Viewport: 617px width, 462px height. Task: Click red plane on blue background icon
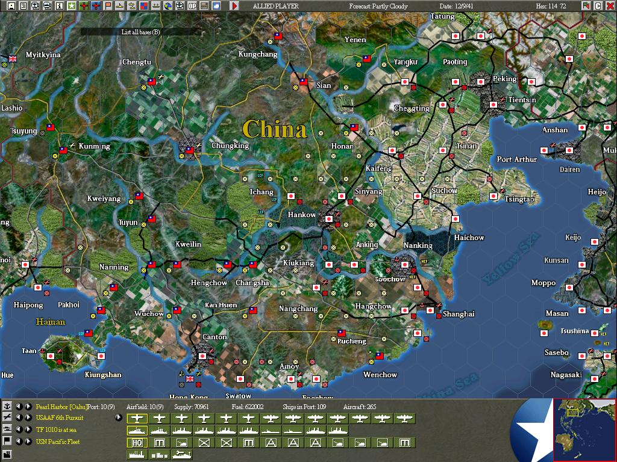point(96,6)
